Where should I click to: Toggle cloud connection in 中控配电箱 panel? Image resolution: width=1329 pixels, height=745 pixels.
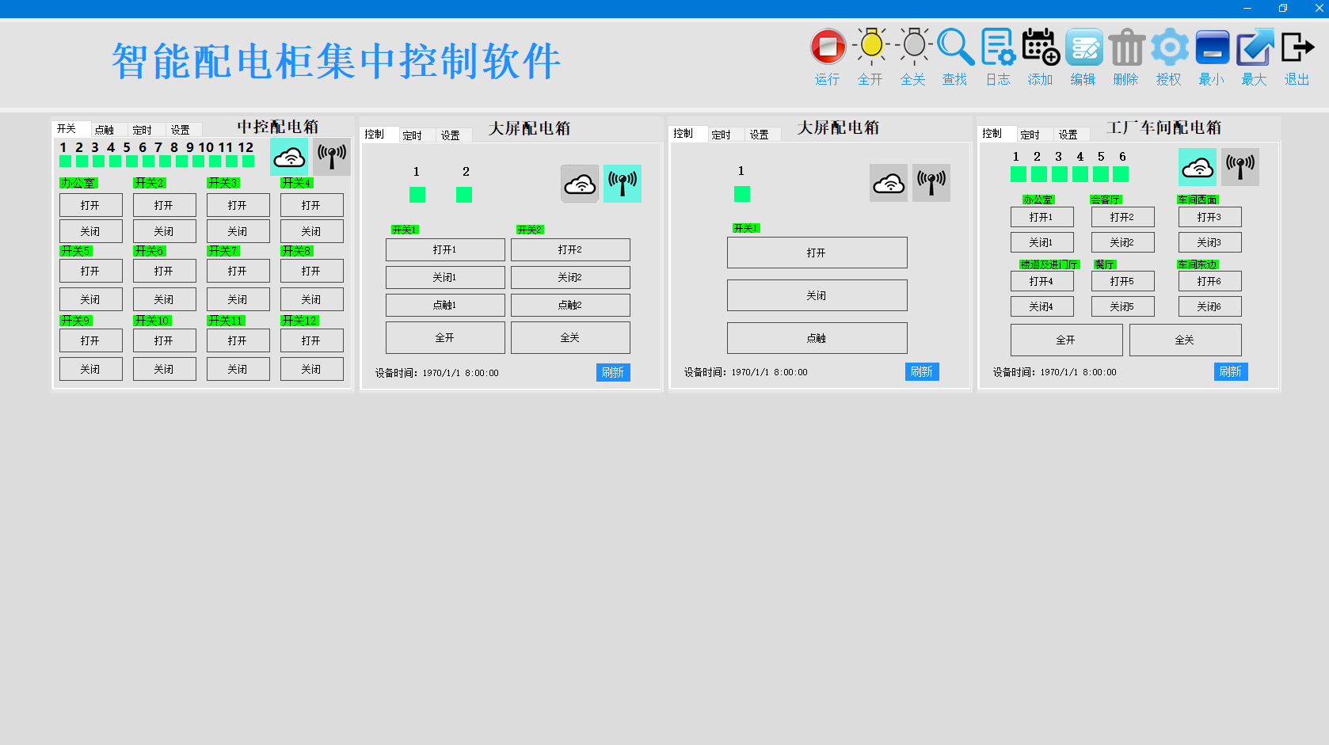click(289, 157)
